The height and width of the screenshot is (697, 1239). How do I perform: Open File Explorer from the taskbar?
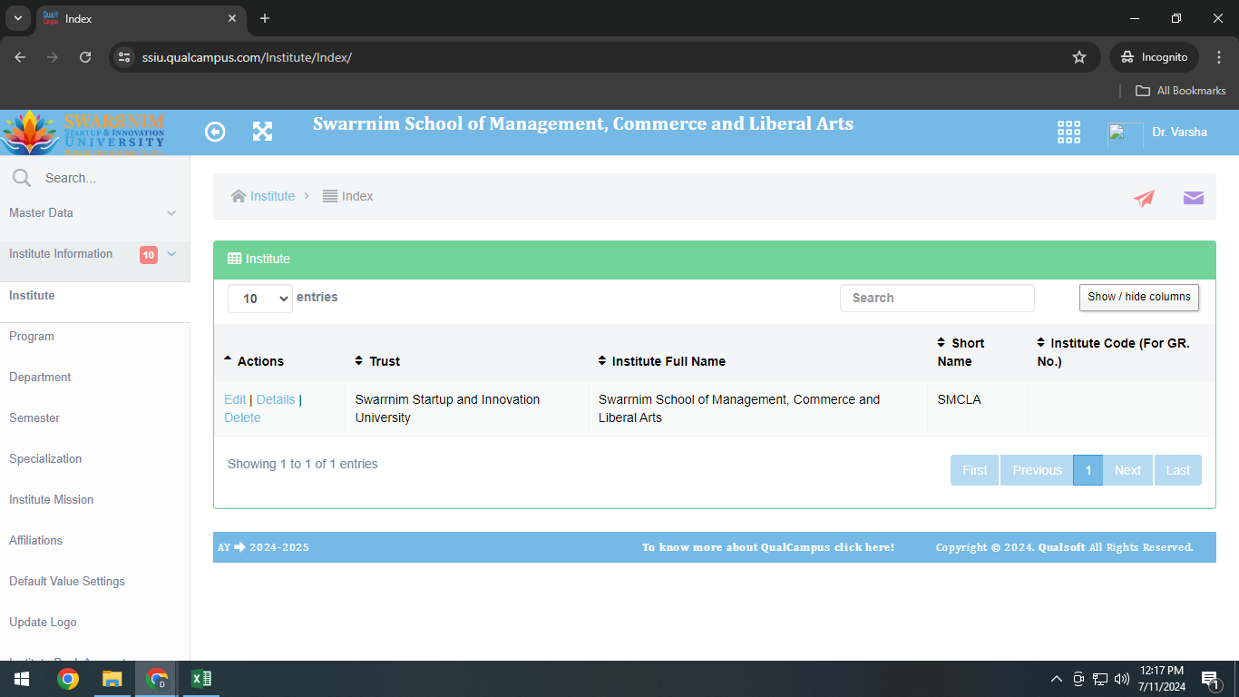tap(112, 679)
